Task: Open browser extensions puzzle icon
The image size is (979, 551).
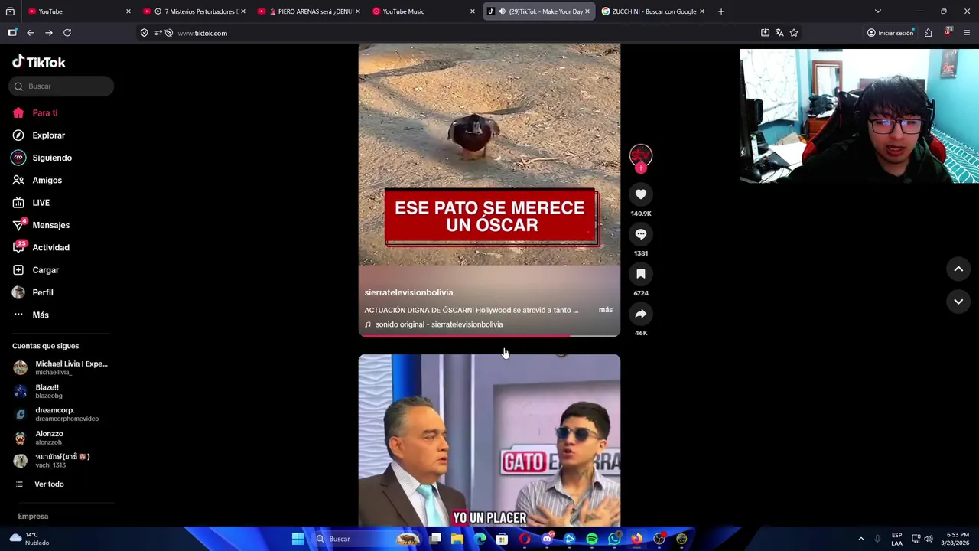Action: (x=928, y=33)
